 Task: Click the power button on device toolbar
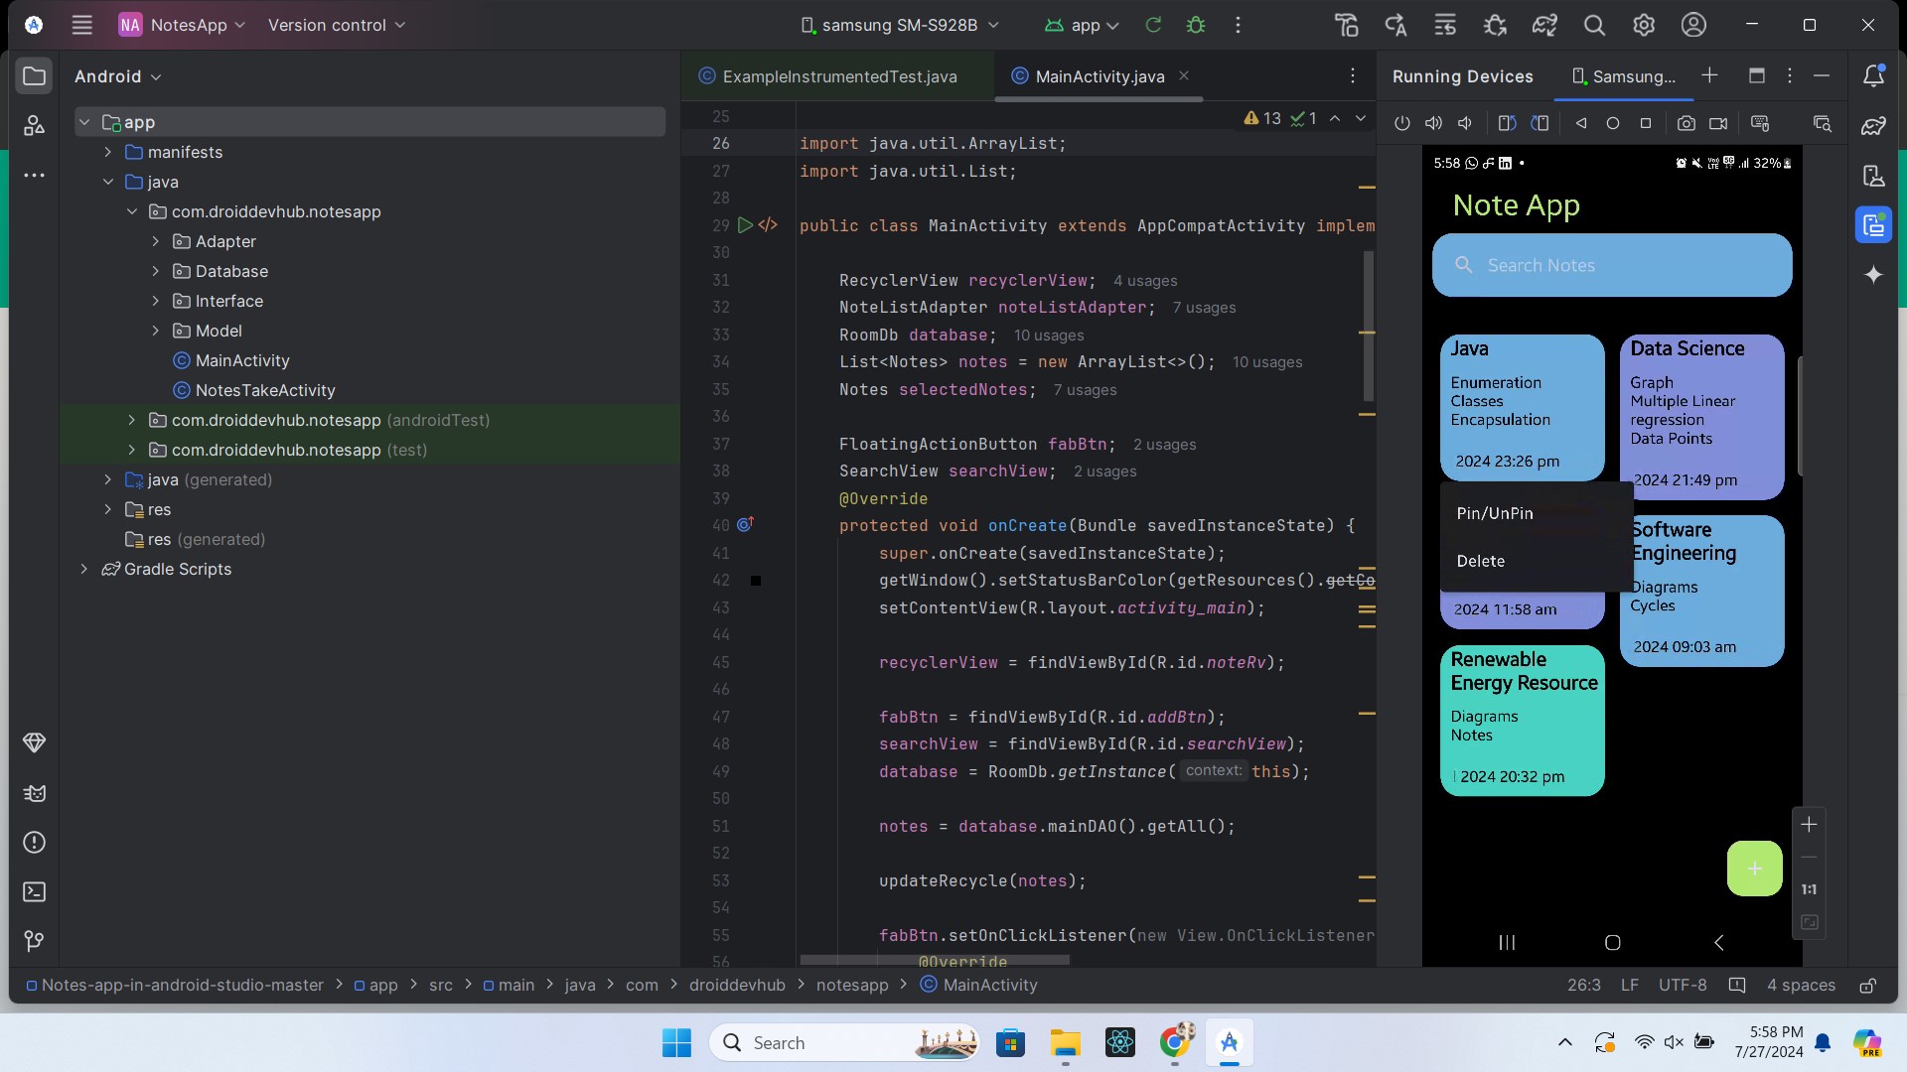1401,123
